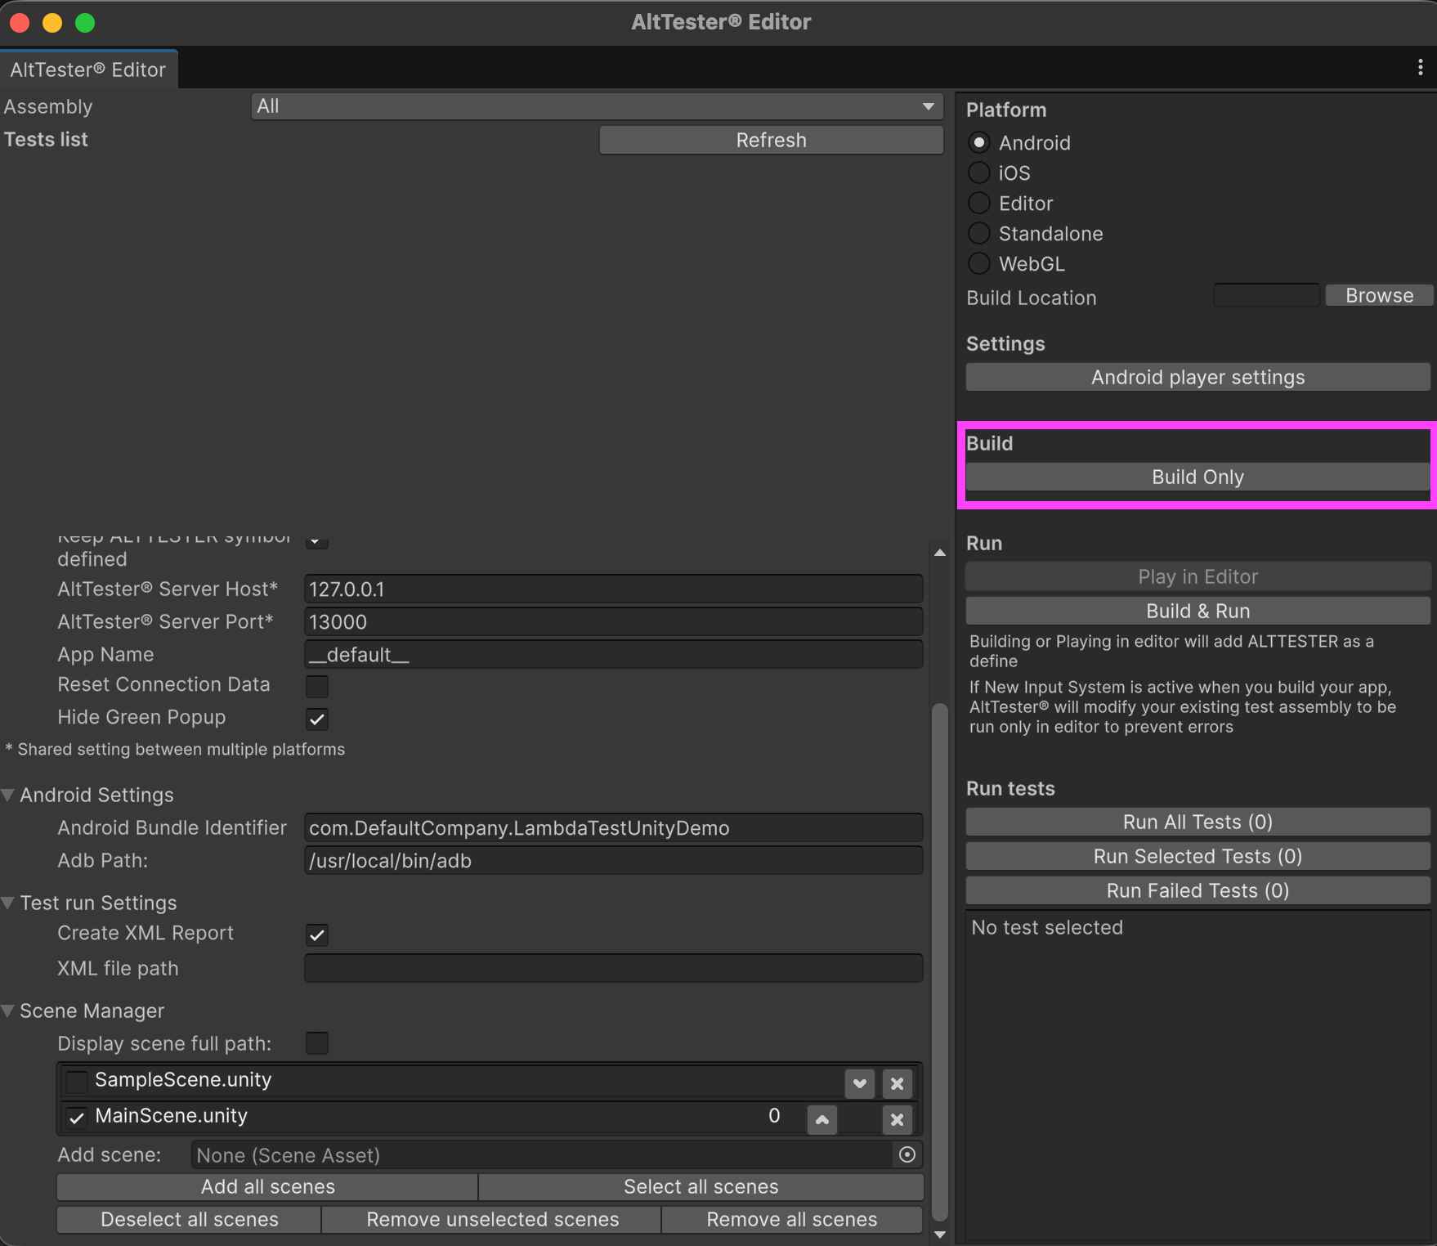
Task: Add all scenes to the list
Action: coord(267,1186)
